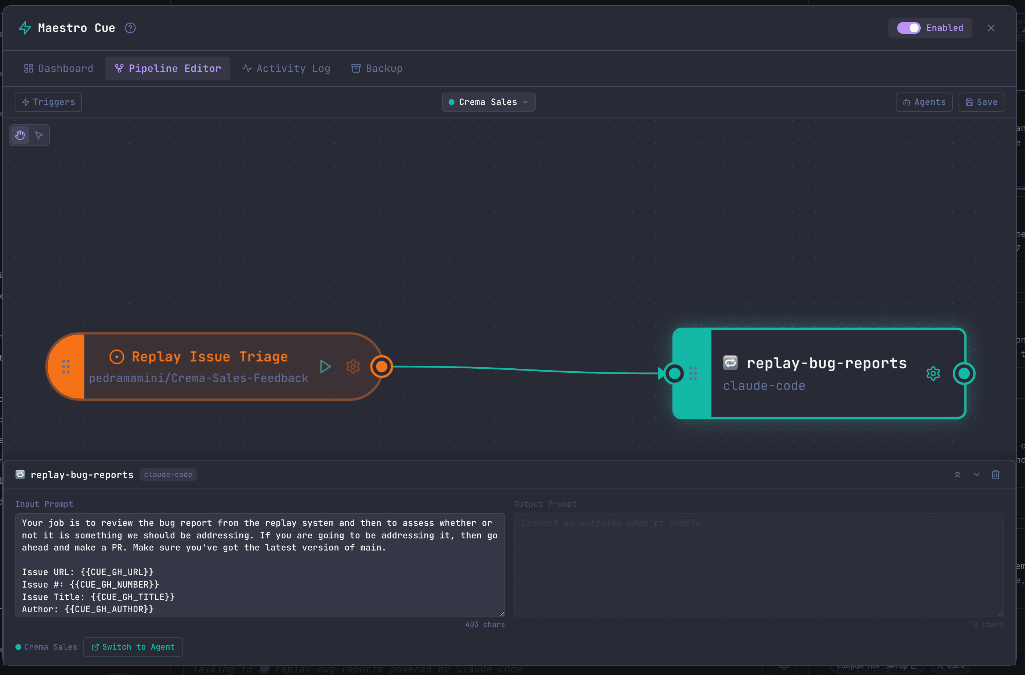
Task: Click the replay-bug-reports panel header icon
Action: [20, 475]
